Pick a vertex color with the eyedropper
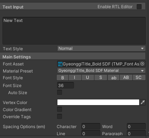Screen dimensions: 149x138 (143, 102)
